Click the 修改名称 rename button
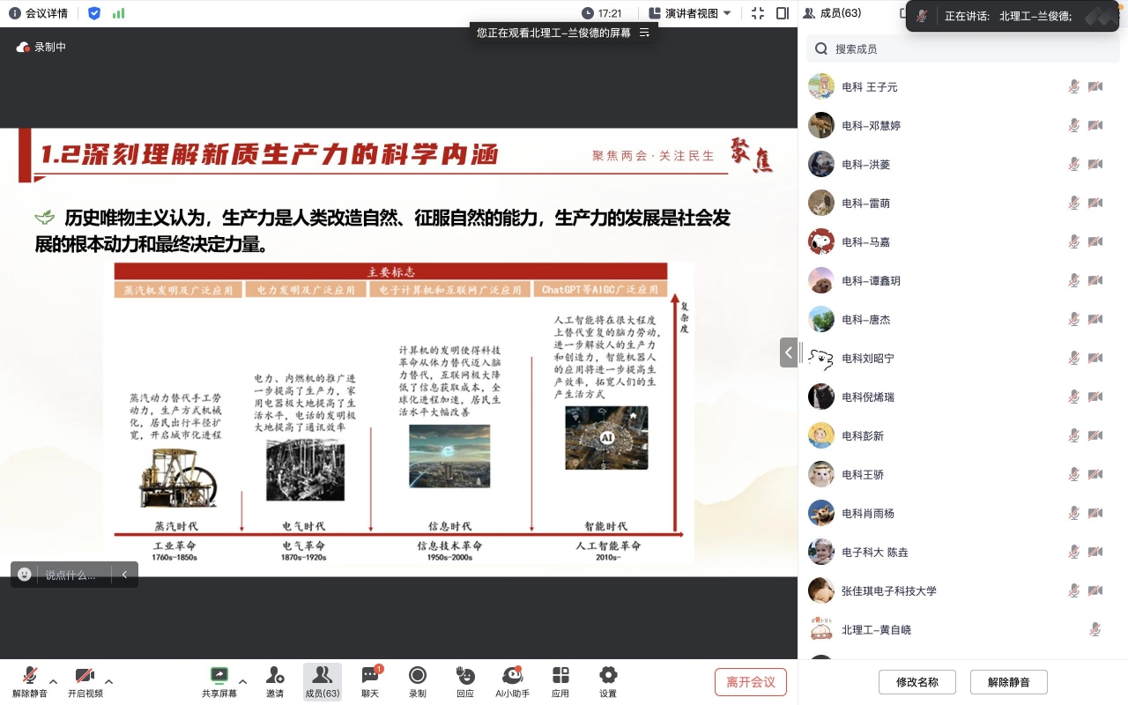This screenshot has height=705, width=1128. [917, 681]
